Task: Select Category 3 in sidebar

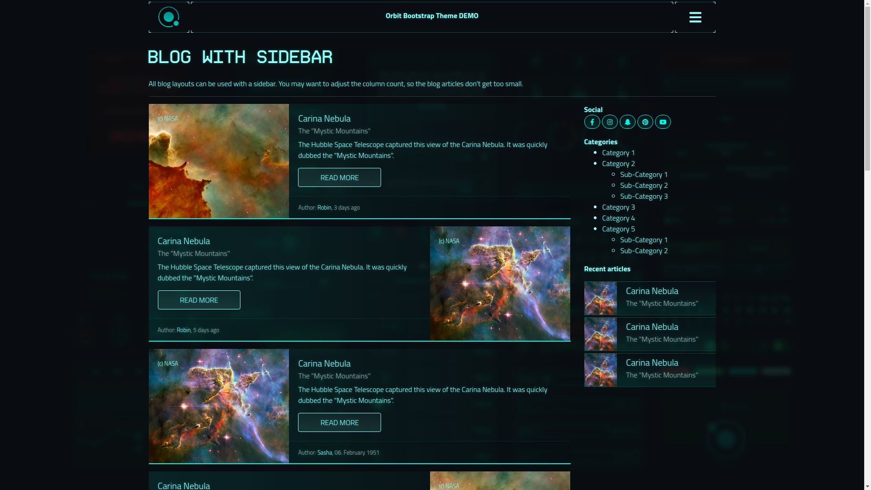Action: pos(618,207)
